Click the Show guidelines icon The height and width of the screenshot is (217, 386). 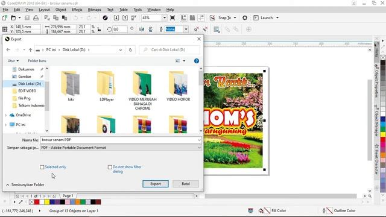(x=201, y=17)
